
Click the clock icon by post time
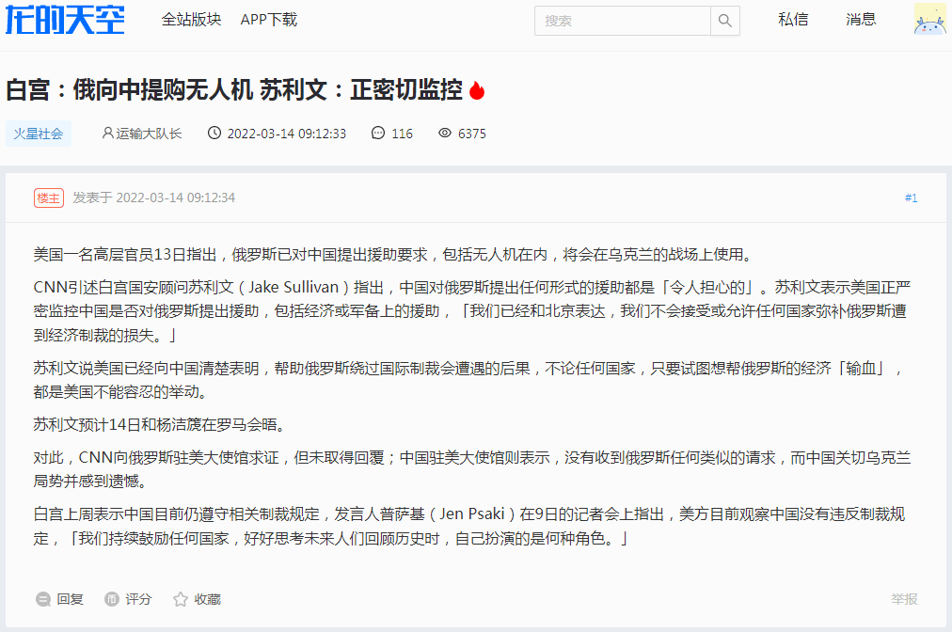[214, 133]
